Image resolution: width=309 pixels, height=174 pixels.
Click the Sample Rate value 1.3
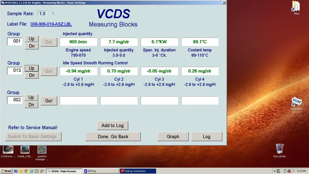(x=42, y=13)
